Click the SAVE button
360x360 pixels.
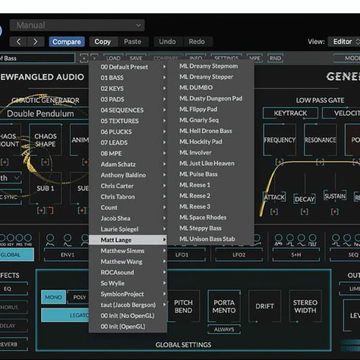click(x=135, y=58)
